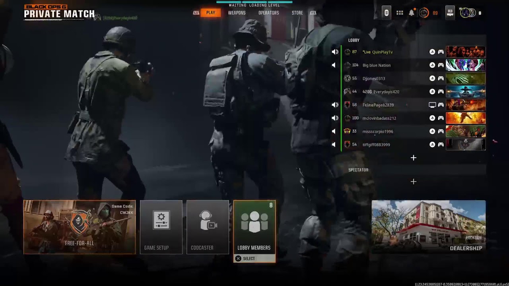This screenshot has width=509, height=286.
Task: Open the CODcaster settings
Action: [208, 227]
